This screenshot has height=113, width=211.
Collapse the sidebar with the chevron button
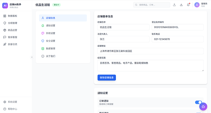32,57
